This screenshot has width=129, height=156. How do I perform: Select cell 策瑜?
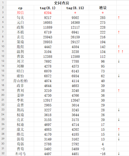click(x=20, y=42)
